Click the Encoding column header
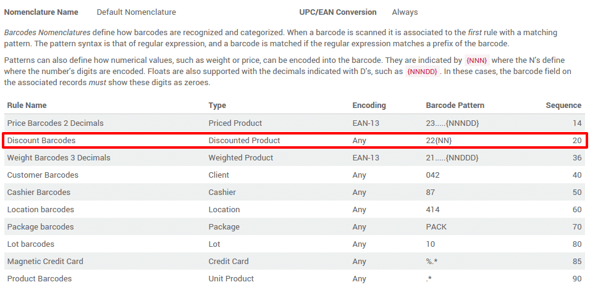Viewport: 590px width, 290px height. tap(369, 106)
